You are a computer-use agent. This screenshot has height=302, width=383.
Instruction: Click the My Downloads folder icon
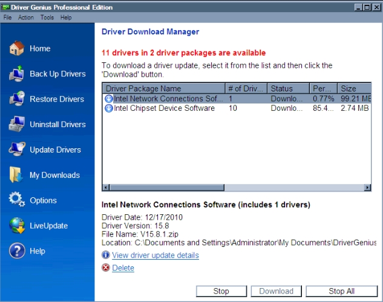pyautogui.click(x=16, y=176)
